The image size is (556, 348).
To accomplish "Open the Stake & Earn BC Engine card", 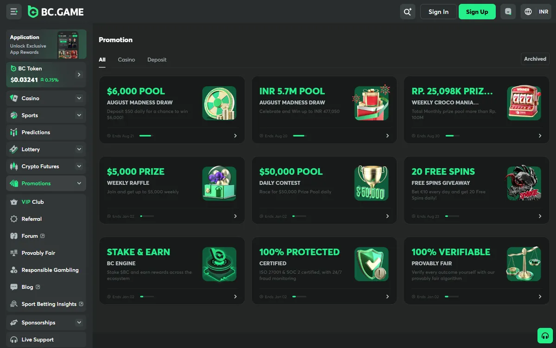I will (172, 271).
